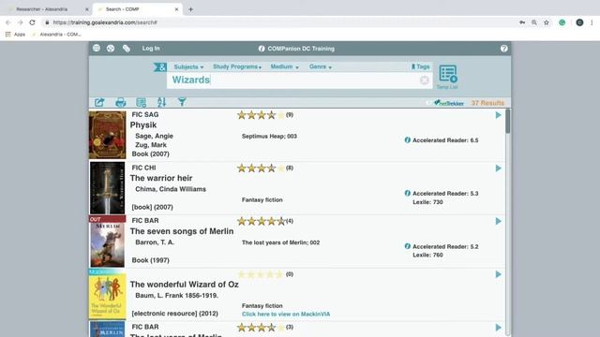Screen dimensions: 600x337
Task: Click the search mode flag icon left of Subjects
Action: pos(160,66)
